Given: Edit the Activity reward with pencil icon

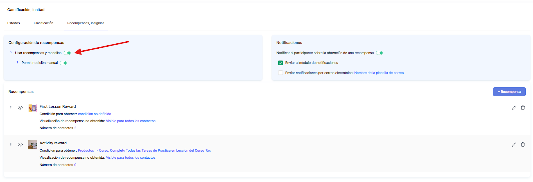Looking at the screenshot, I should click(514, 144).
